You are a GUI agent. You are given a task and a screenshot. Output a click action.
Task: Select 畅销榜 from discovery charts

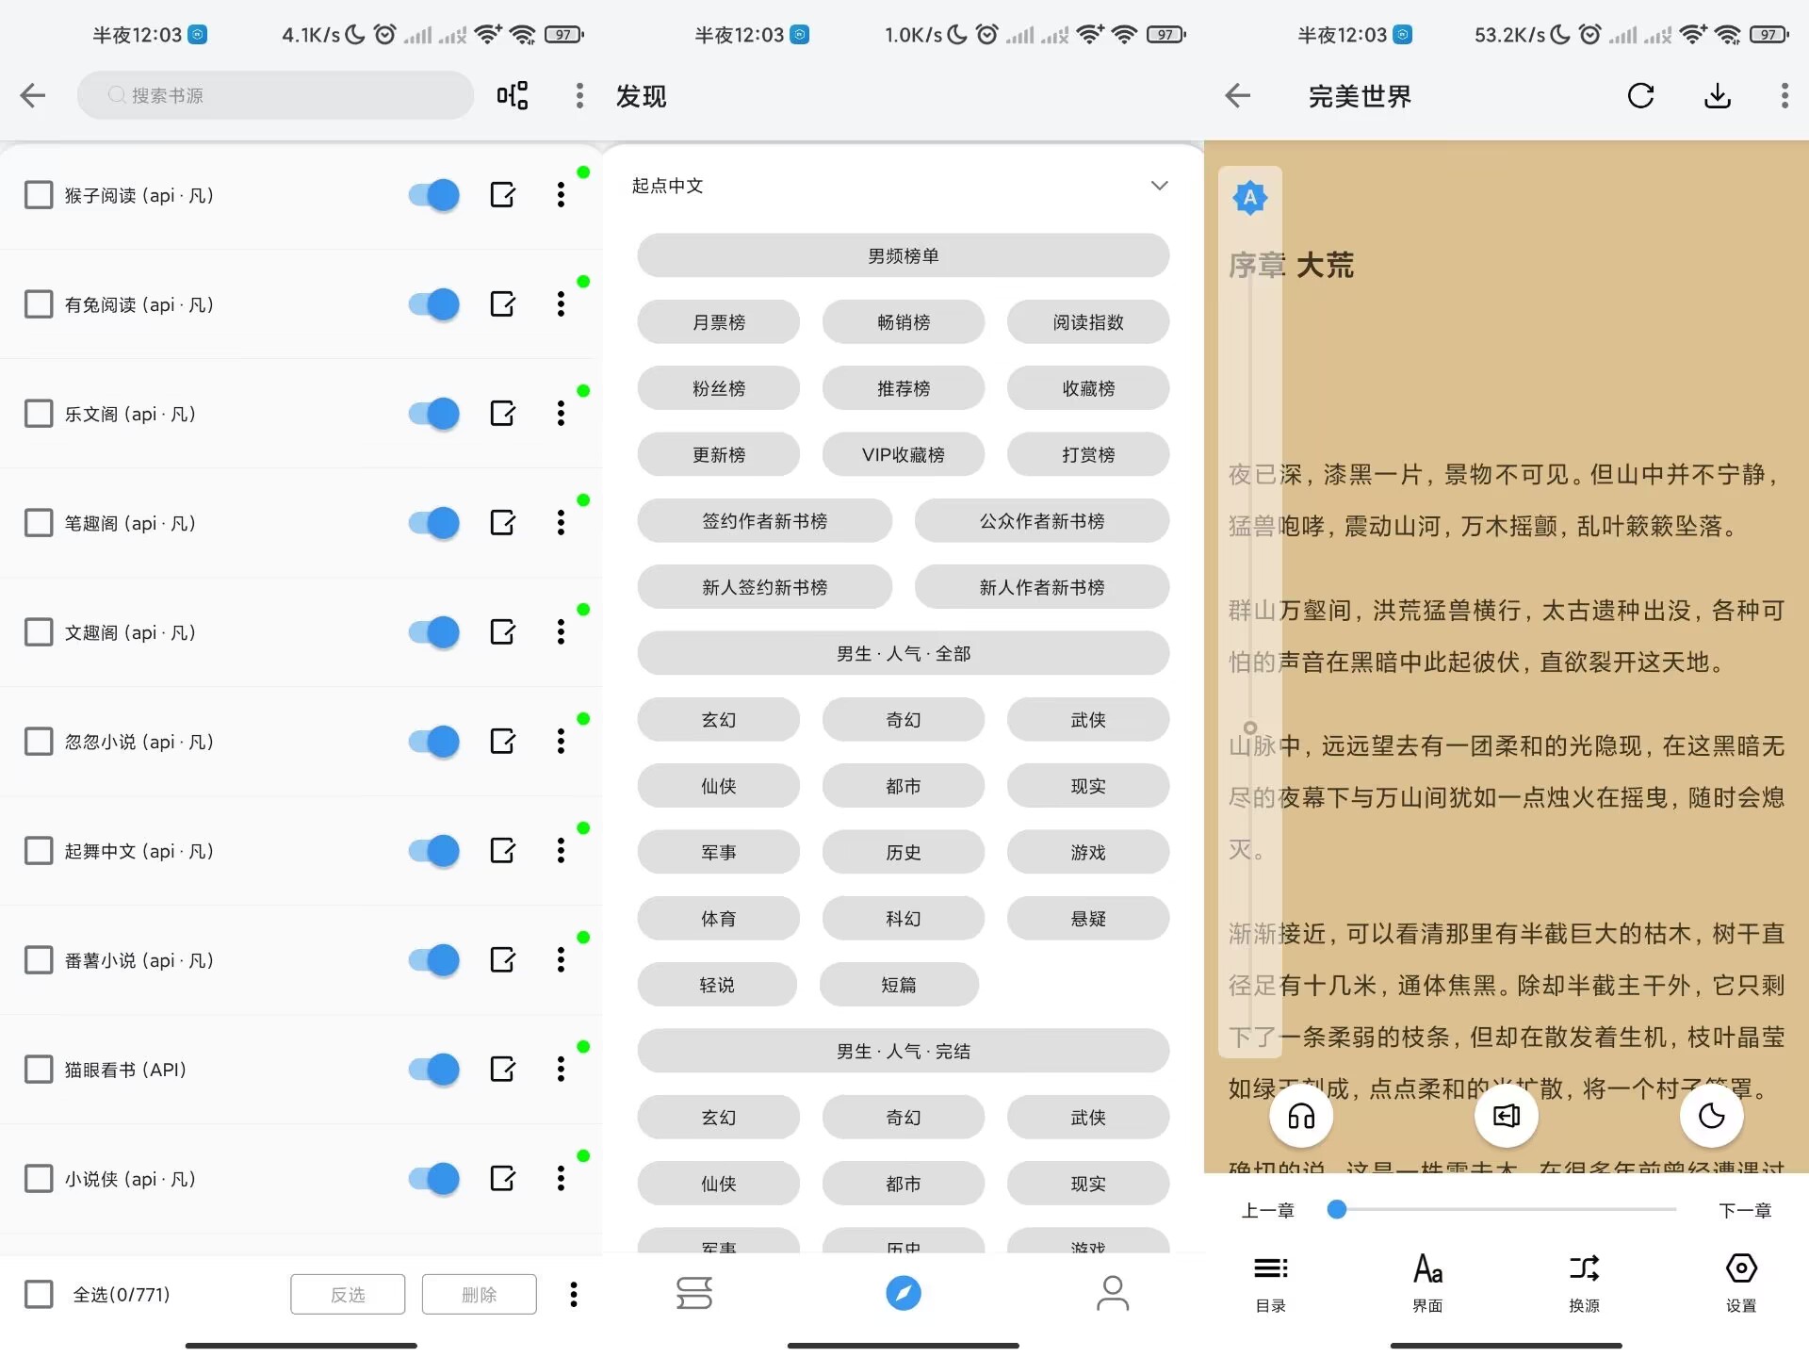(902, 322)
